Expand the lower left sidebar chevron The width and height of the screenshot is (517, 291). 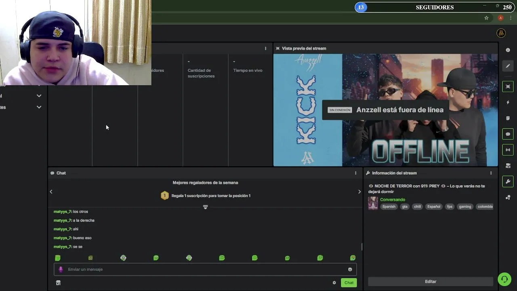(x=39, y=107)
